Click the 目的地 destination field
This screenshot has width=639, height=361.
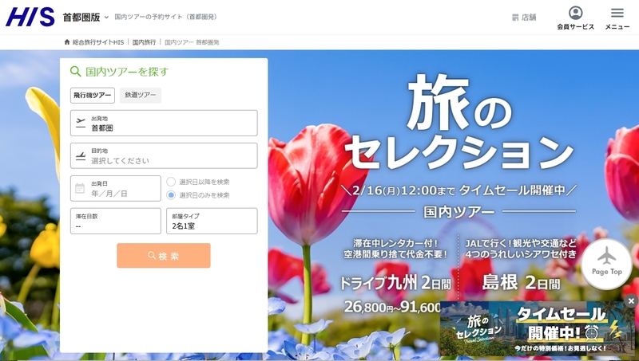coord(164,156)
